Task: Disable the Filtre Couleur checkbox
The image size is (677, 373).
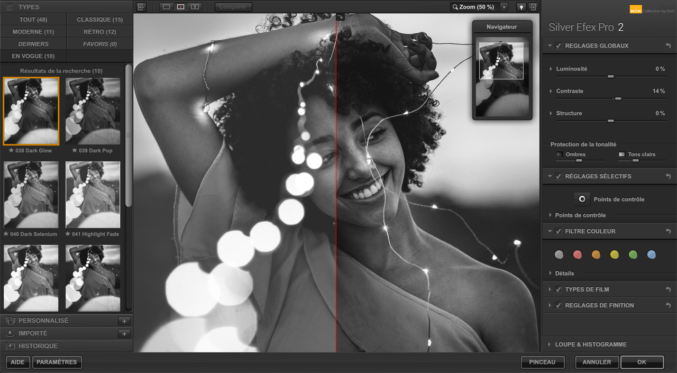Action: pos(559,231)
